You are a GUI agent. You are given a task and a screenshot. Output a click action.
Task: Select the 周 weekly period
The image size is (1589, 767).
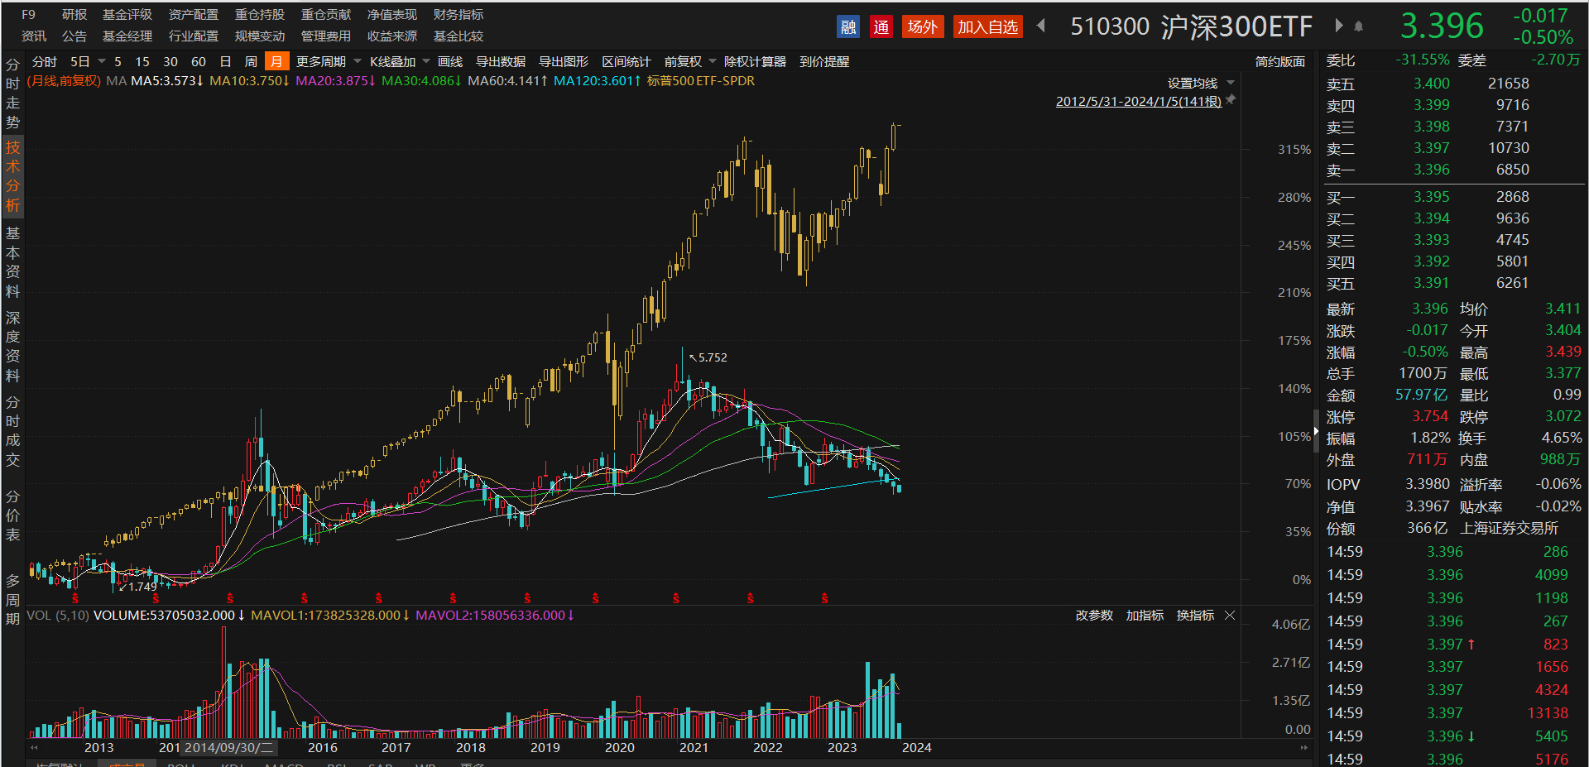click(x=251, y=62)
